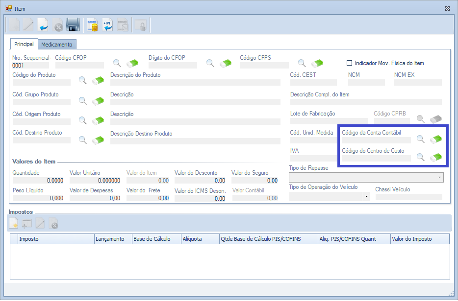
Task: Click the floppy disk save icon
Action: point(73,25)
